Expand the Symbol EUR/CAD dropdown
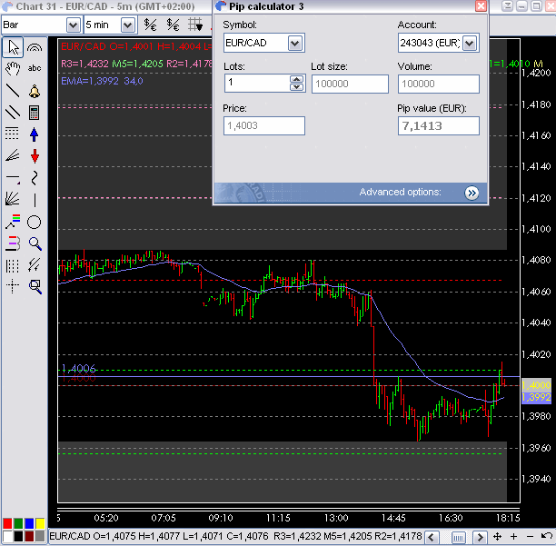556x546 pixels. (x=295, y=43)
